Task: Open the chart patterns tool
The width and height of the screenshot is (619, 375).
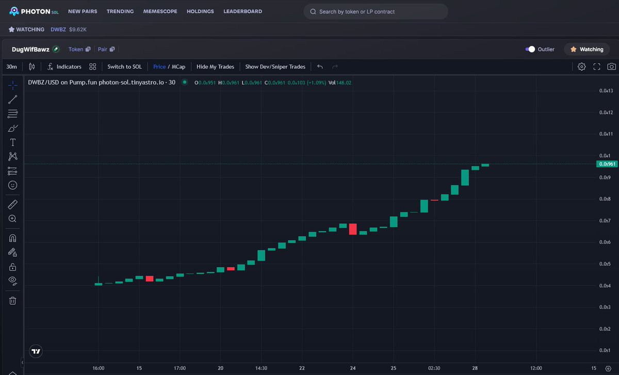Action: coord(13,156)
